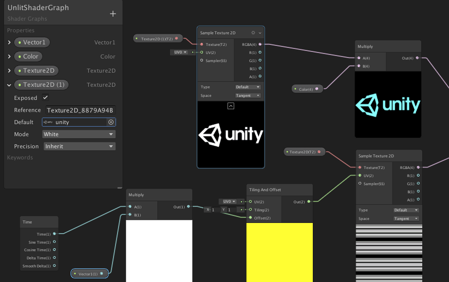Click A(4) input port on top Multiply node
449x282 pixels.
click(359, 58)
